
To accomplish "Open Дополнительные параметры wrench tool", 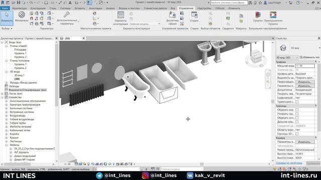I will click(67, 18).
